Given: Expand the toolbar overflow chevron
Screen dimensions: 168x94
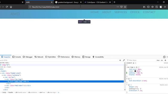Looking at the screenshot, I should [x=165, y=7].
